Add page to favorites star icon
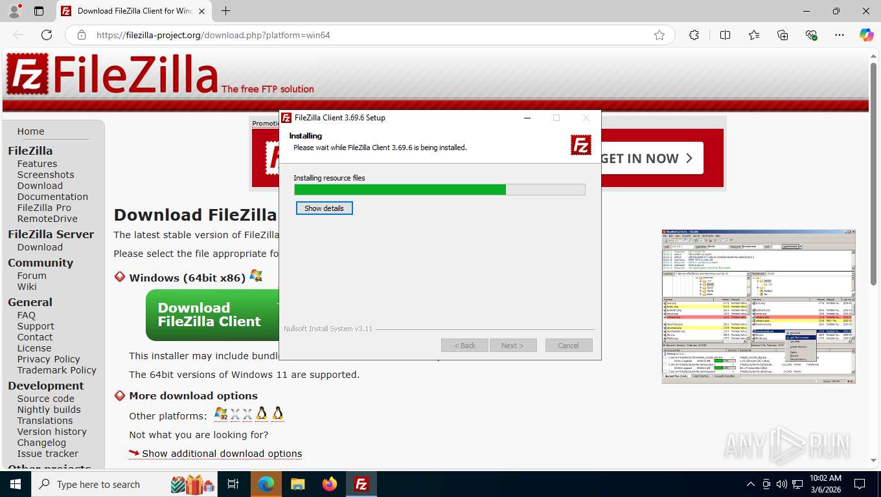This screenshot has width=881, height=497. (659, 35)
